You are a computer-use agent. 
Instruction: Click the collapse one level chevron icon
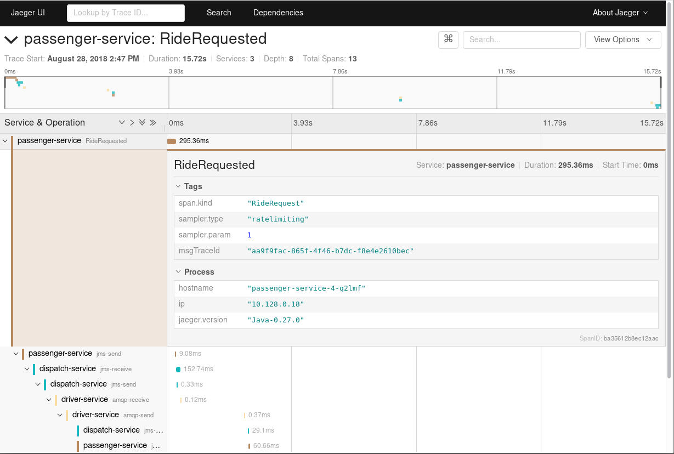point(132,122)
